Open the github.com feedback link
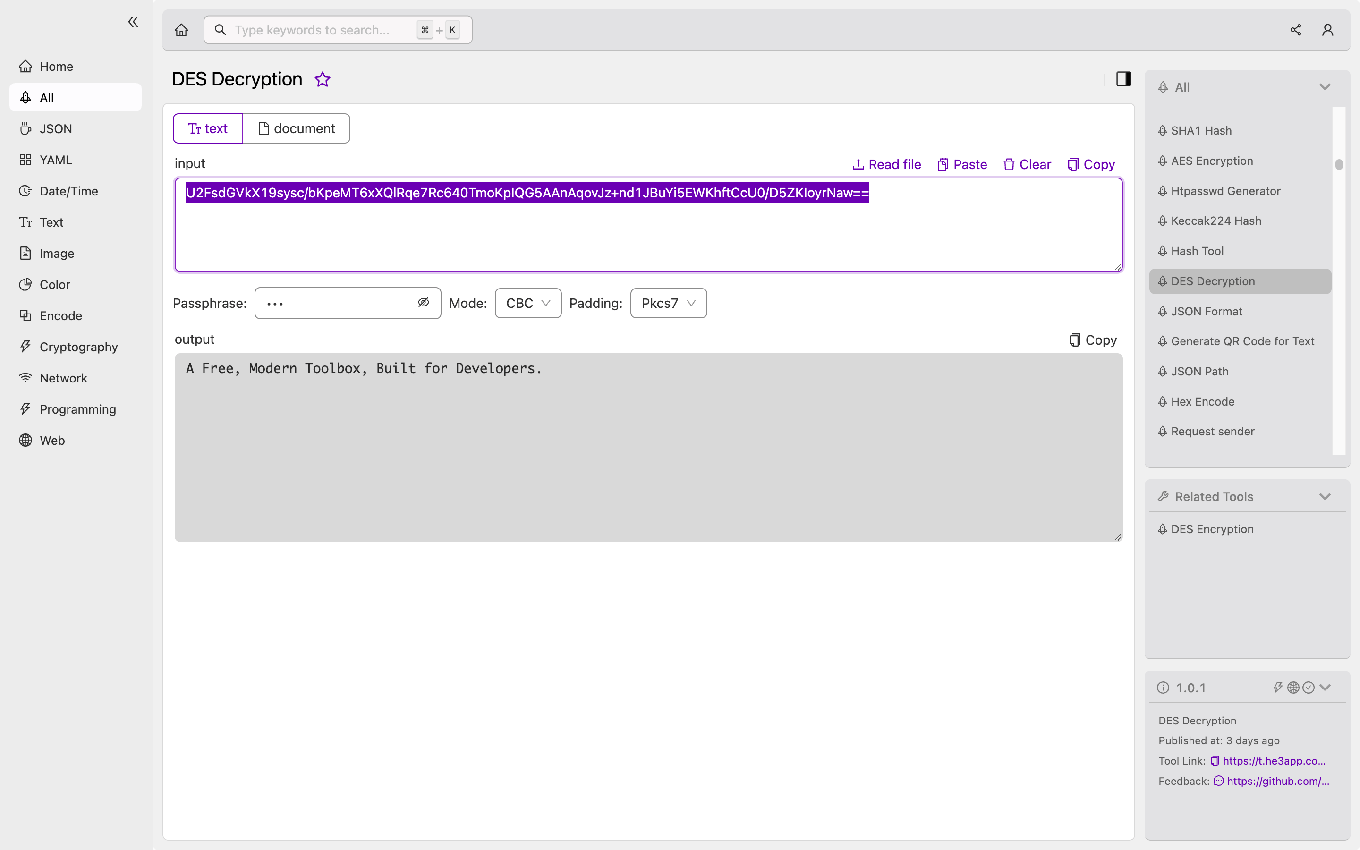Viewport: 1360px width, 850px height. 1278,781
